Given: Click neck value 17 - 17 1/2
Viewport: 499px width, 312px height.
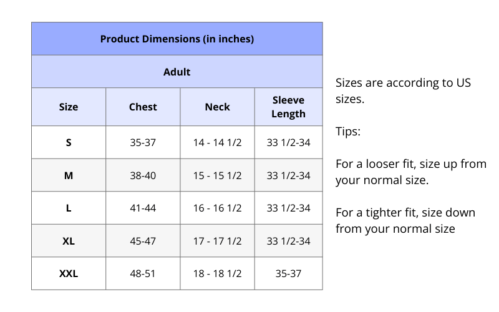Looking at the screenshot, I should pos(217,241).
